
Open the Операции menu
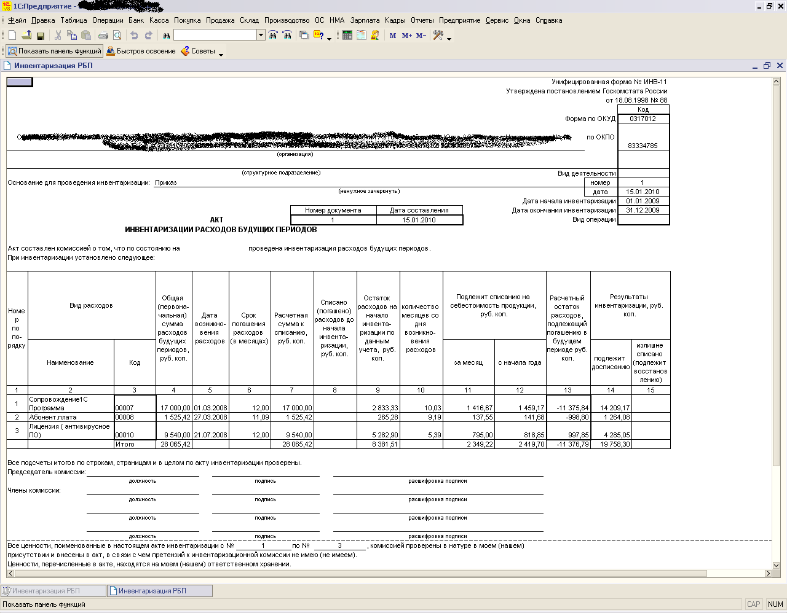(x=108, y=20)
